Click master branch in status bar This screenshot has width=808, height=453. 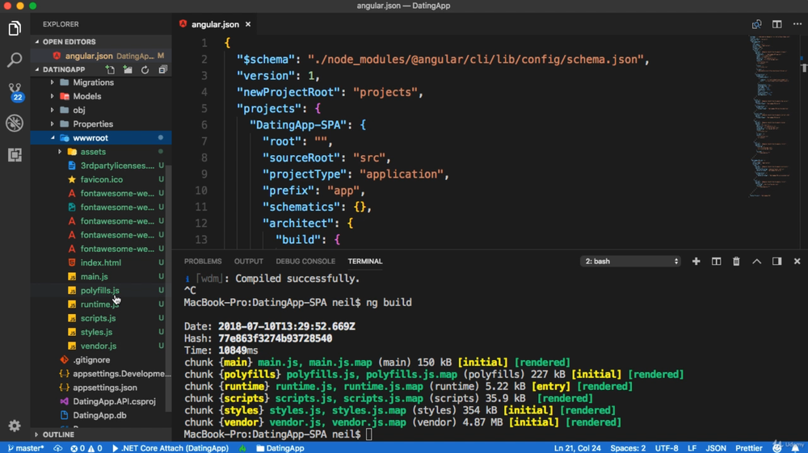(26, 448)
